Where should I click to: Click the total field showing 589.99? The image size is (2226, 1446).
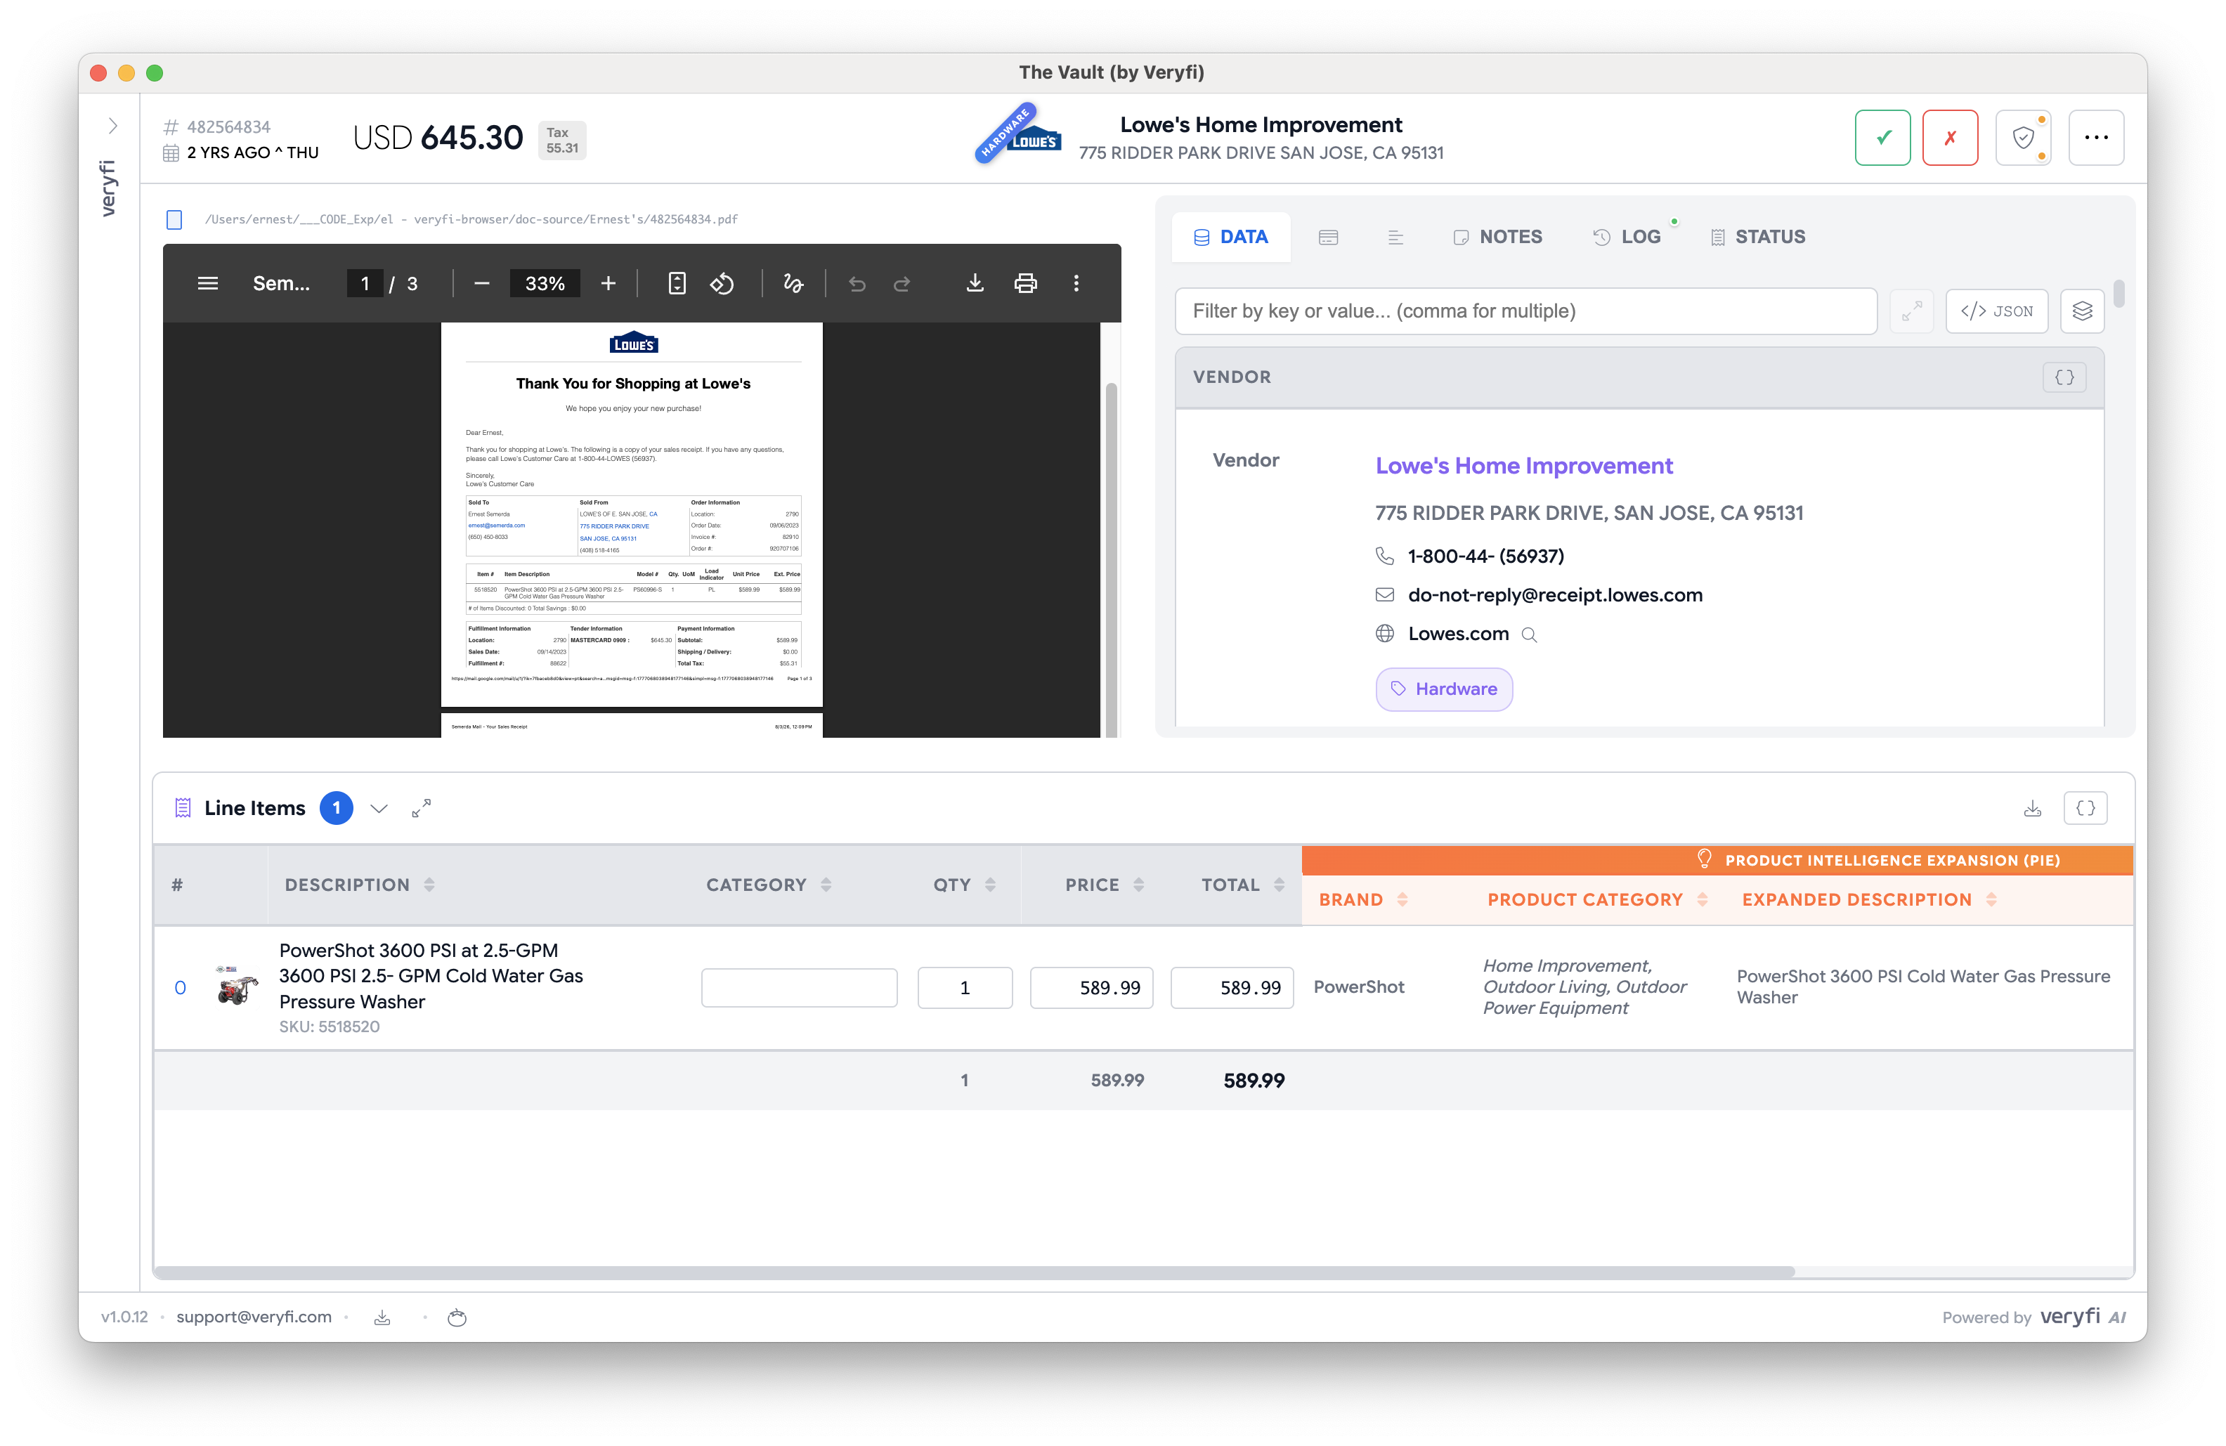(x=1232, y=988)
